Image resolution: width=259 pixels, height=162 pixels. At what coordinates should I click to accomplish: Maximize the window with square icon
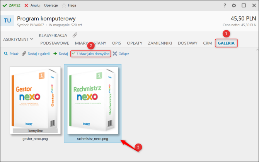pos(244,5)
